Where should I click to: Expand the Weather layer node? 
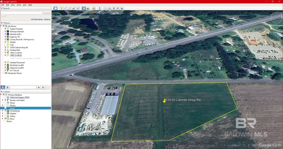[x=3, y=114]
